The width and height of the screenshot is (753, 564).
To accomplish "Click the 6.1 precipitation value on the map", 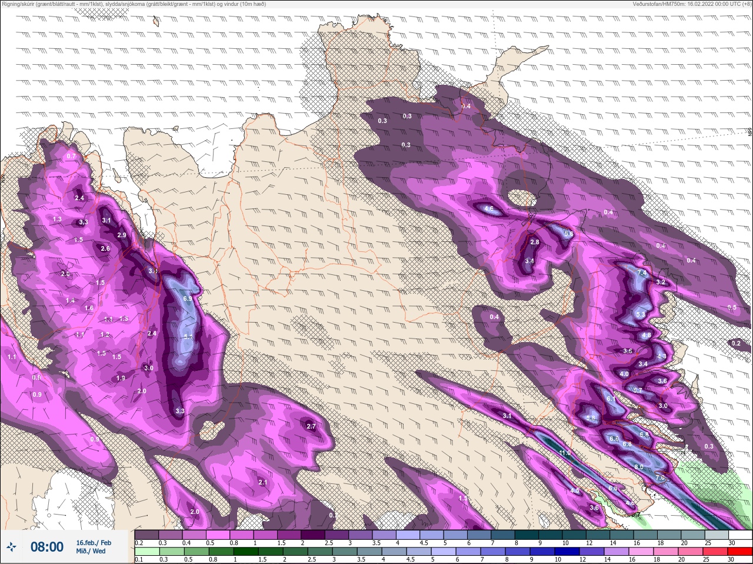I will [x=611, y=399].
